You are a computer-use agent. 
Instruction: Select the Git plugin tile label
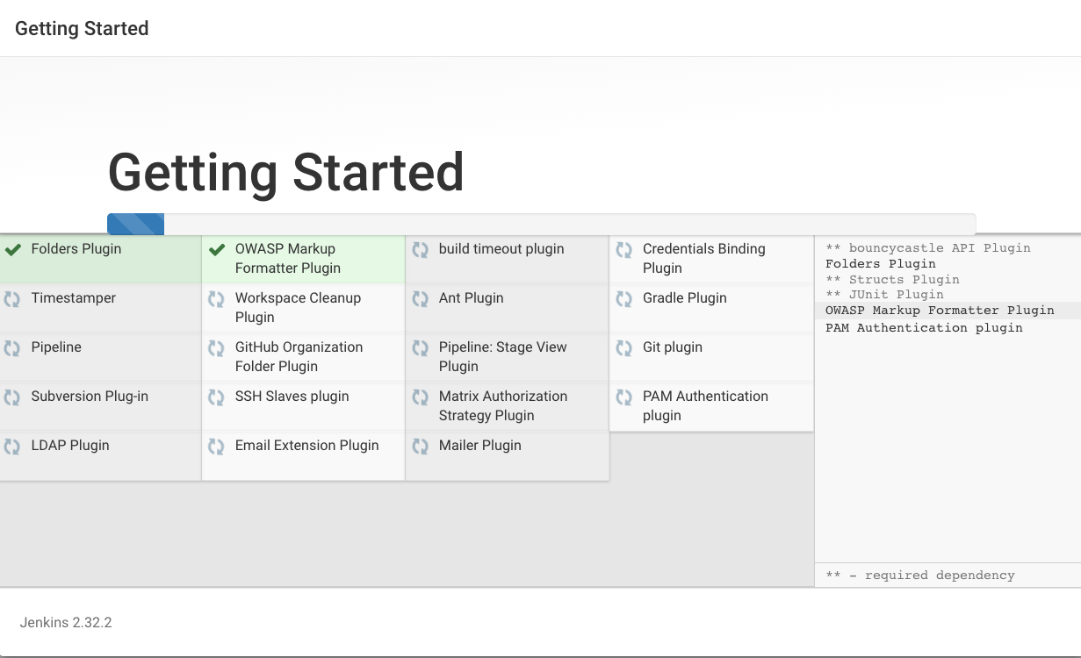[x=673, y=347]
